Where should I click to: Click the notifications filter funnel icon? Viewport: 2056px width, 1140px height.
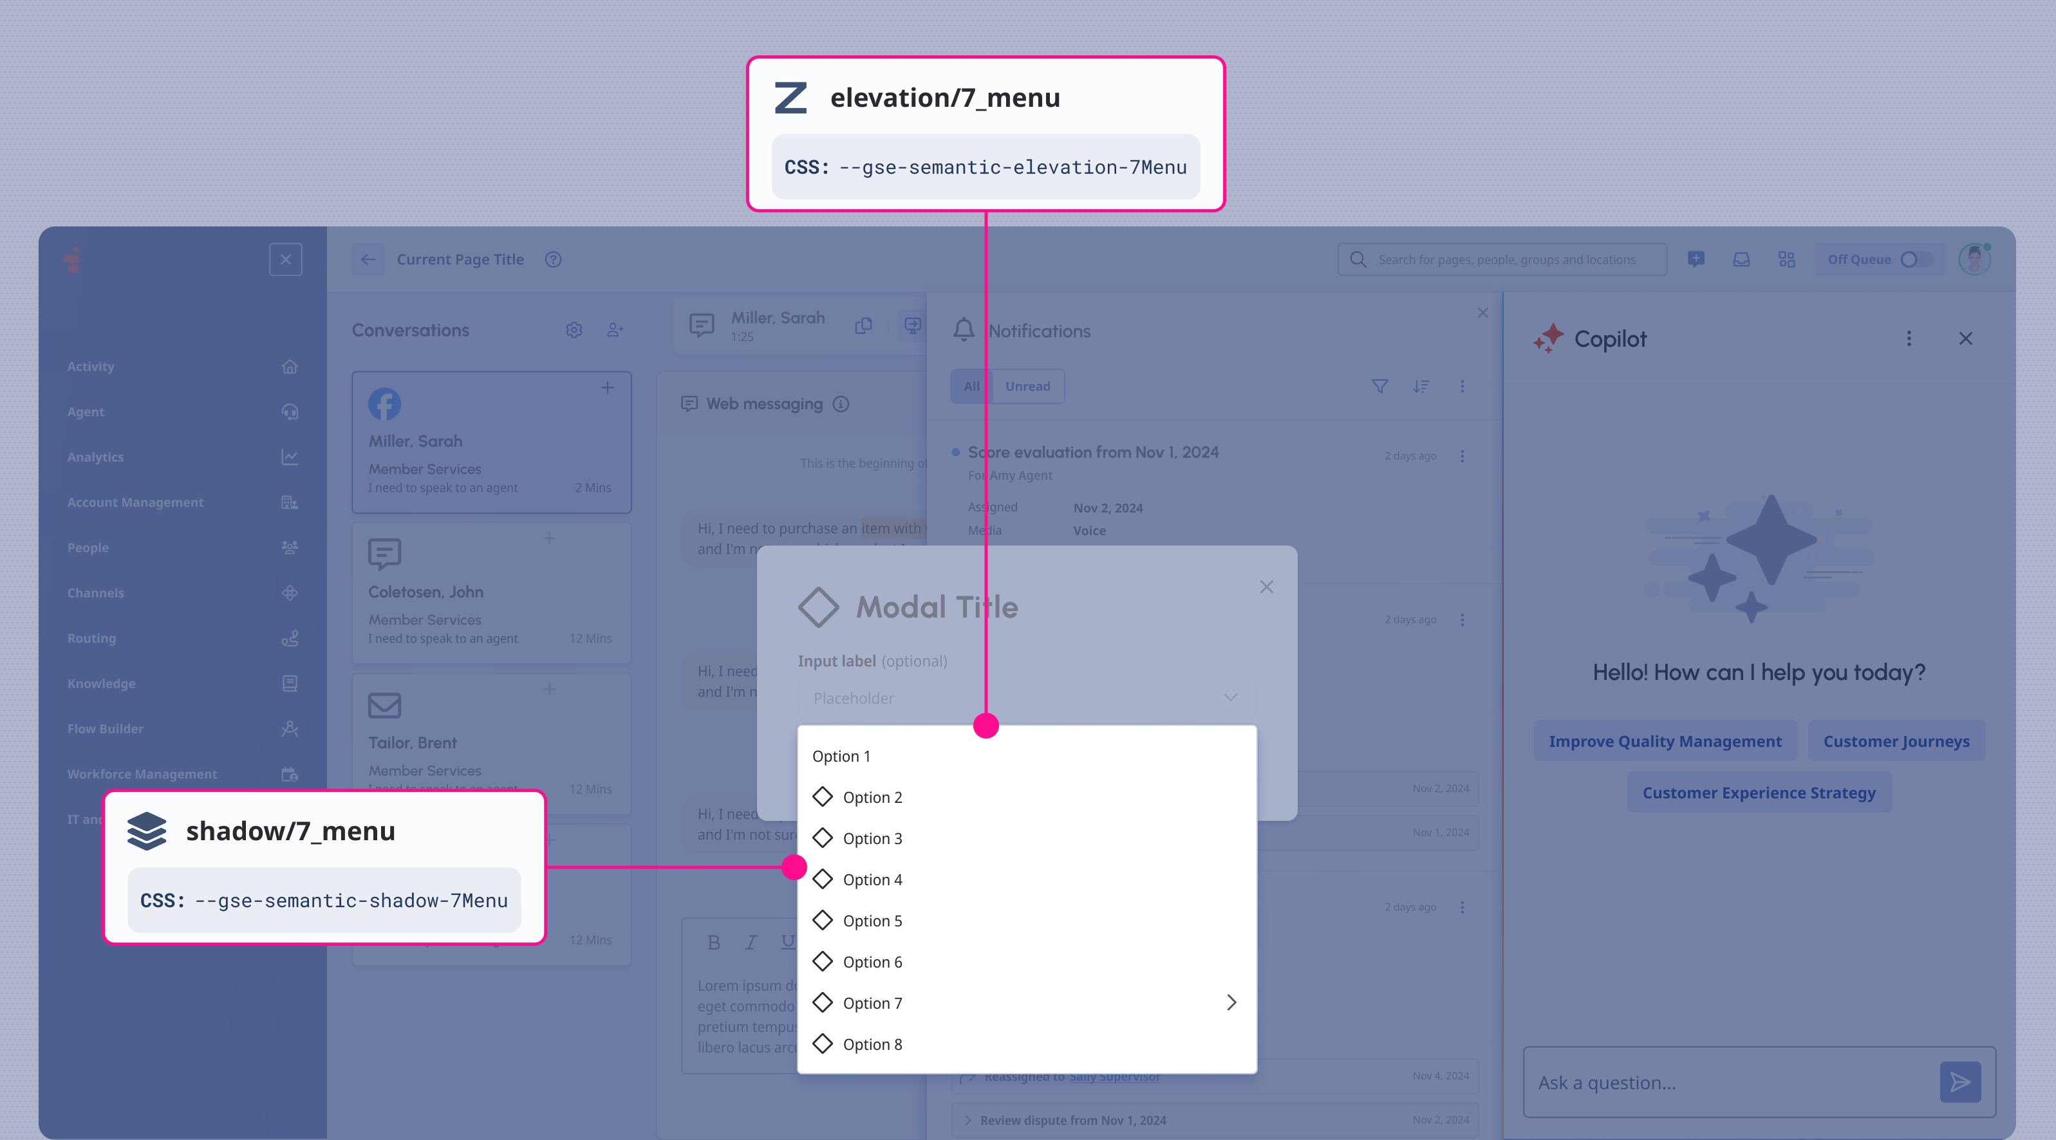[x=1379, y=386]
